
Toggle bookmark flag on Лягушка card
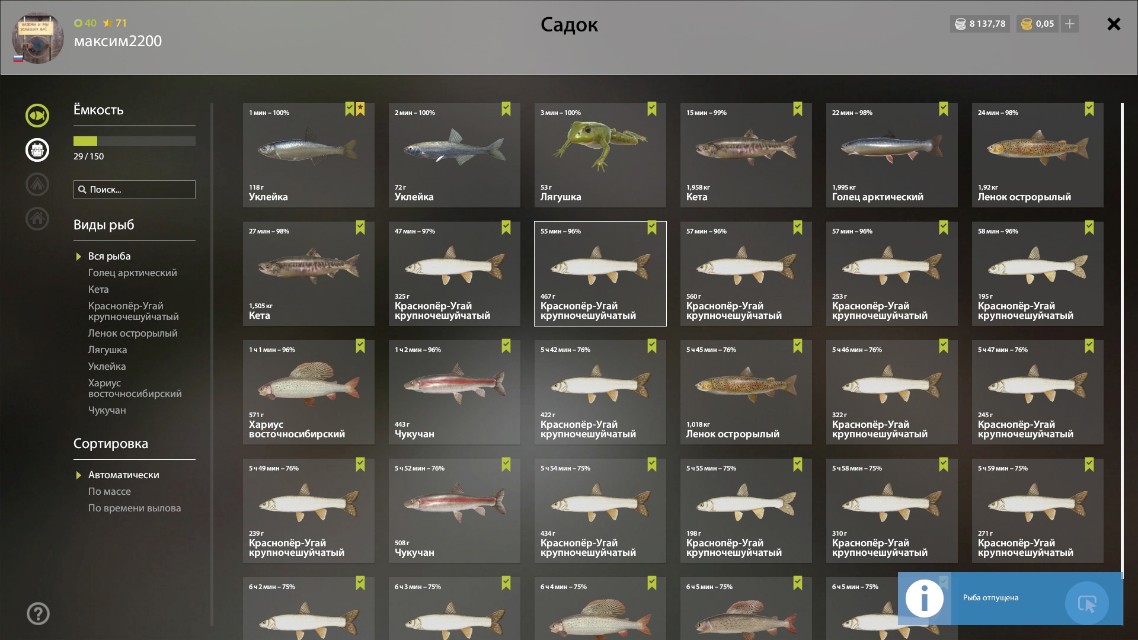tap(652, 109)
